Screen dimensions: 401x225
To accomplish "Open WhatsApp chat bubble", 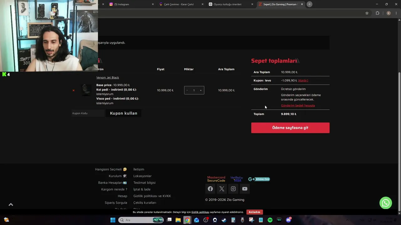I will [x=386, y=203].
